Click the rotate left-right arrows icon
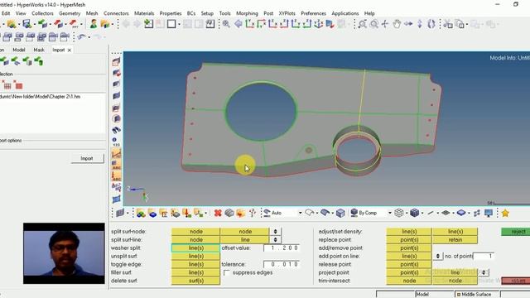Image resolution: width=530 pixels, height=298 pixels. tap(408, 24)
